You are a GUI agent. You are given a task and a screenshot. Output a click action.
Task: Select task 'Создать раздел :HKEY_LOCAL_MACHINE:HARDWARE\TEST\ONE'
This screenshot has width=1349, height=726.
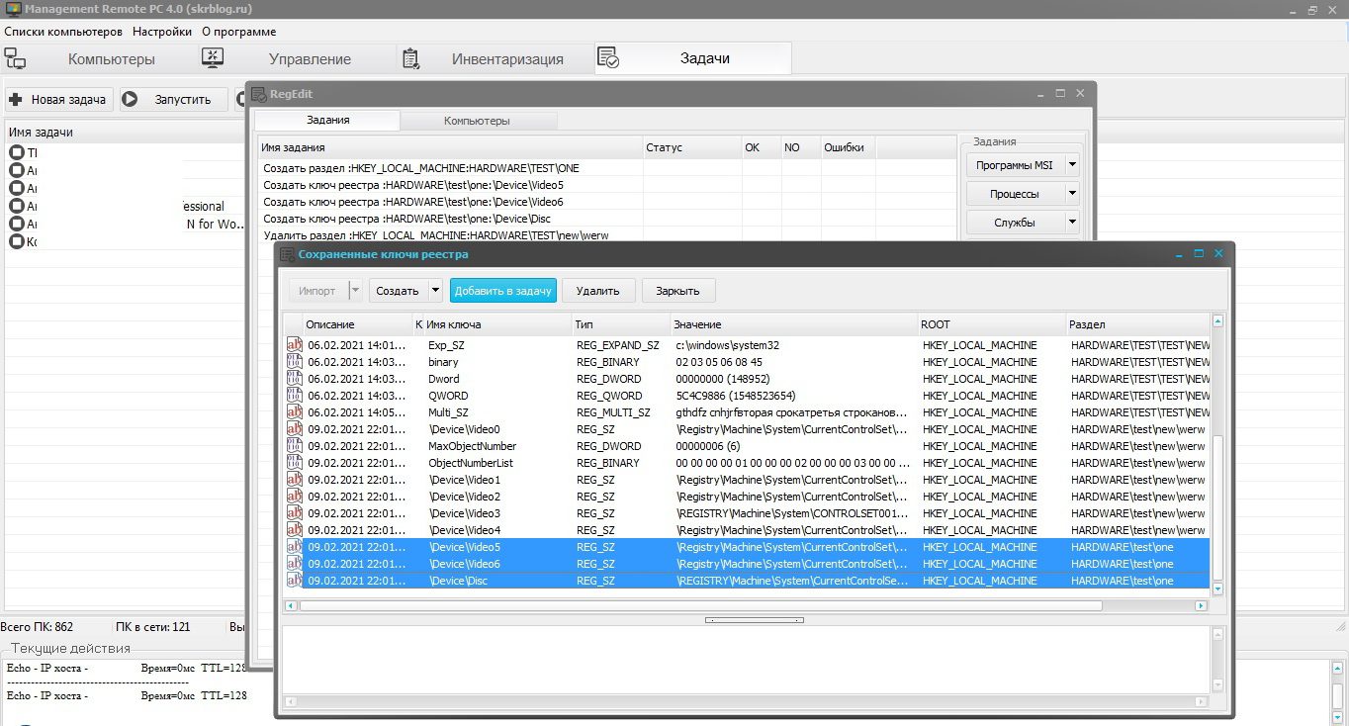point(421,168)
